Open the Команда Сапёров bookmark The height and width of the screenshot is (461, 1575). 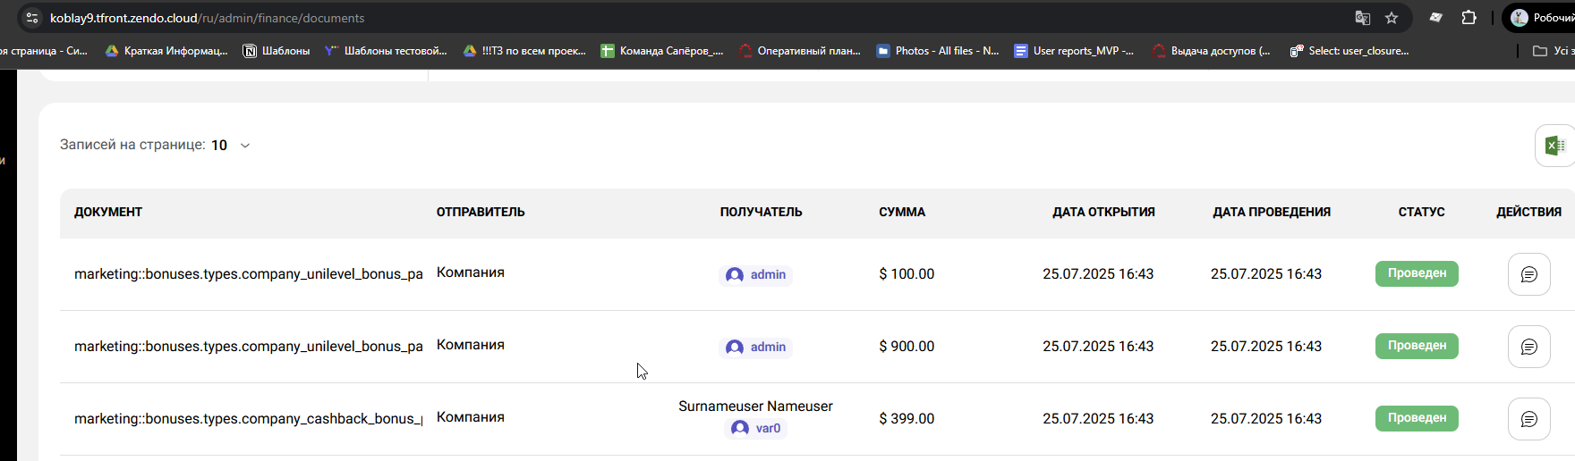pyautogui.click(x=661, y=51)
